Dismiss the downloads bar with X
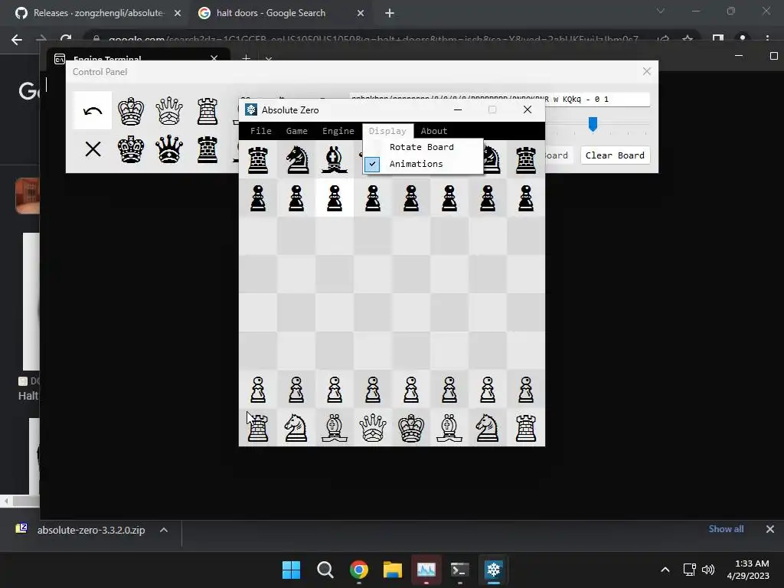The image size is (784, 588). point(770,529)
